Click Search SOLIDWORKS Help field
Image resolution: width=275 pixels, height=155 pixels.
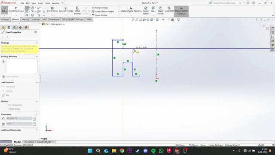point(224,3)
